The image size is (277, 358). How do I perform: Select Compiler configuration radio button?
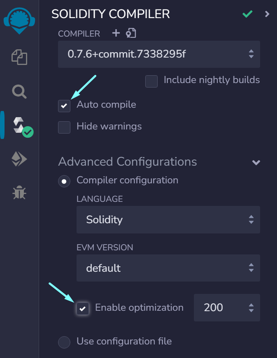(x=64, y=181)
